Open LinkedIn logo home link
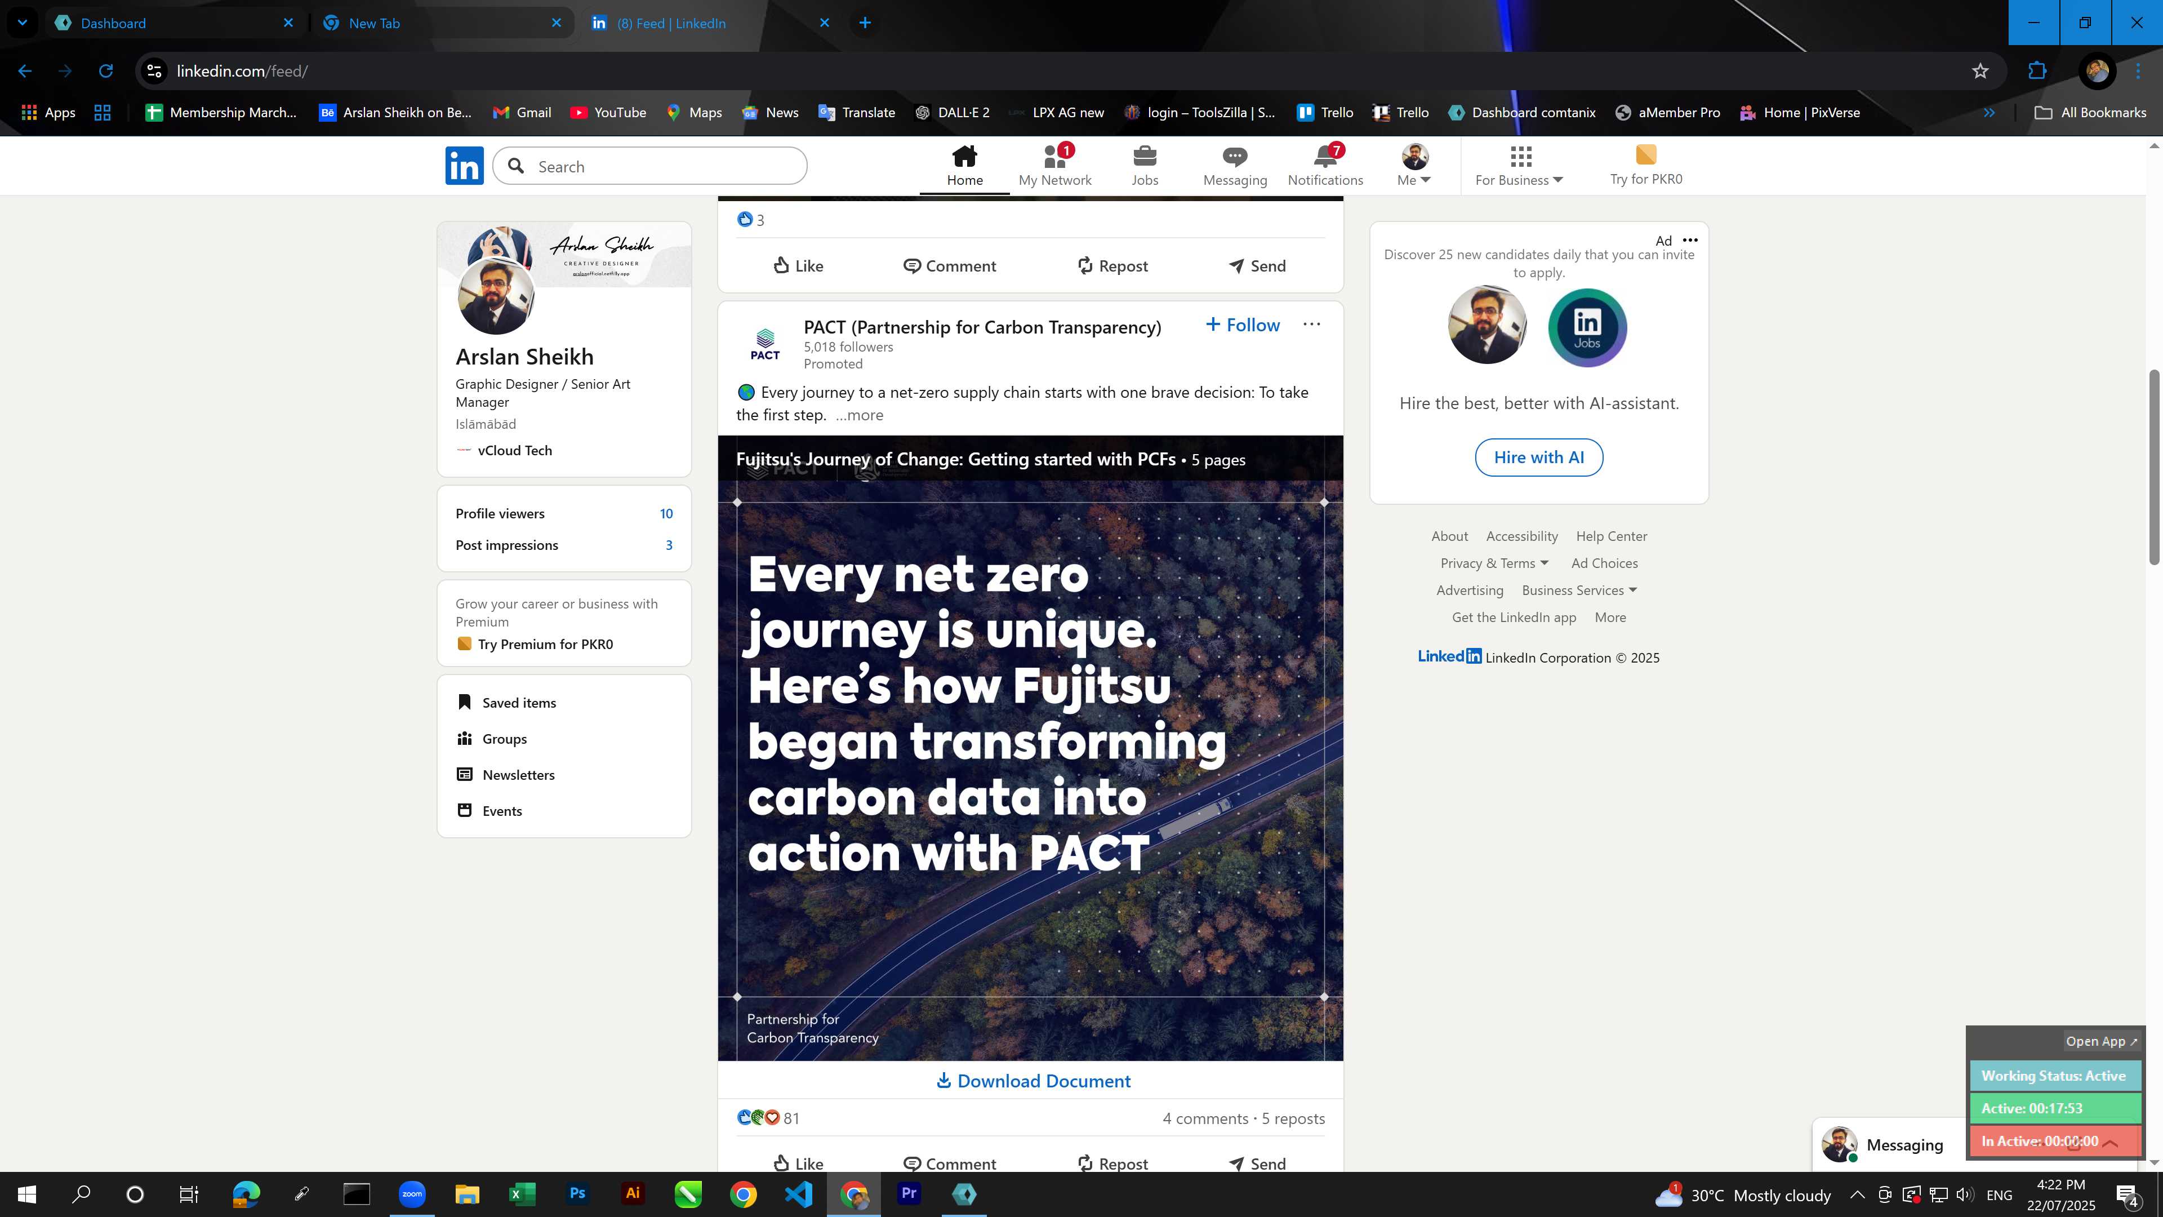This screenshot has height=1217, width=2163. pyautogui.click(x=464, y=166)
